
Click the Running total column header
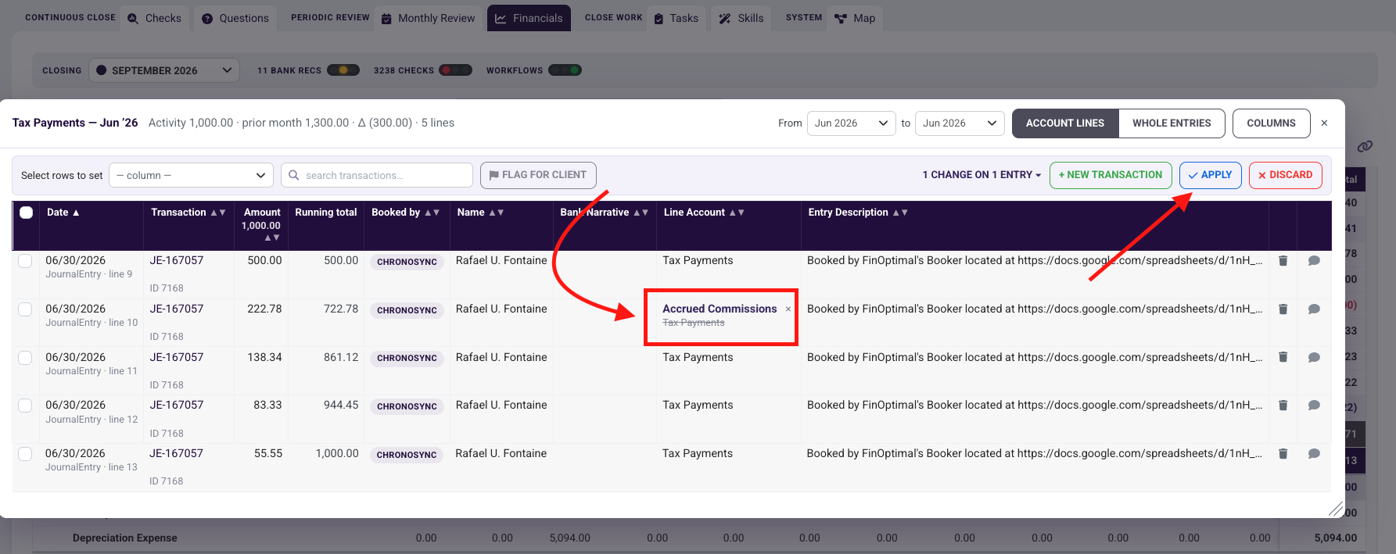click(x=326, y=213)
